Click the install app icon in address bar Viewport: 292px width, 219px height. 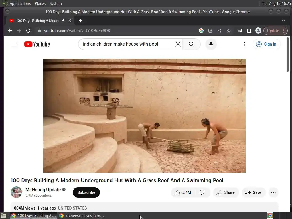210,31
